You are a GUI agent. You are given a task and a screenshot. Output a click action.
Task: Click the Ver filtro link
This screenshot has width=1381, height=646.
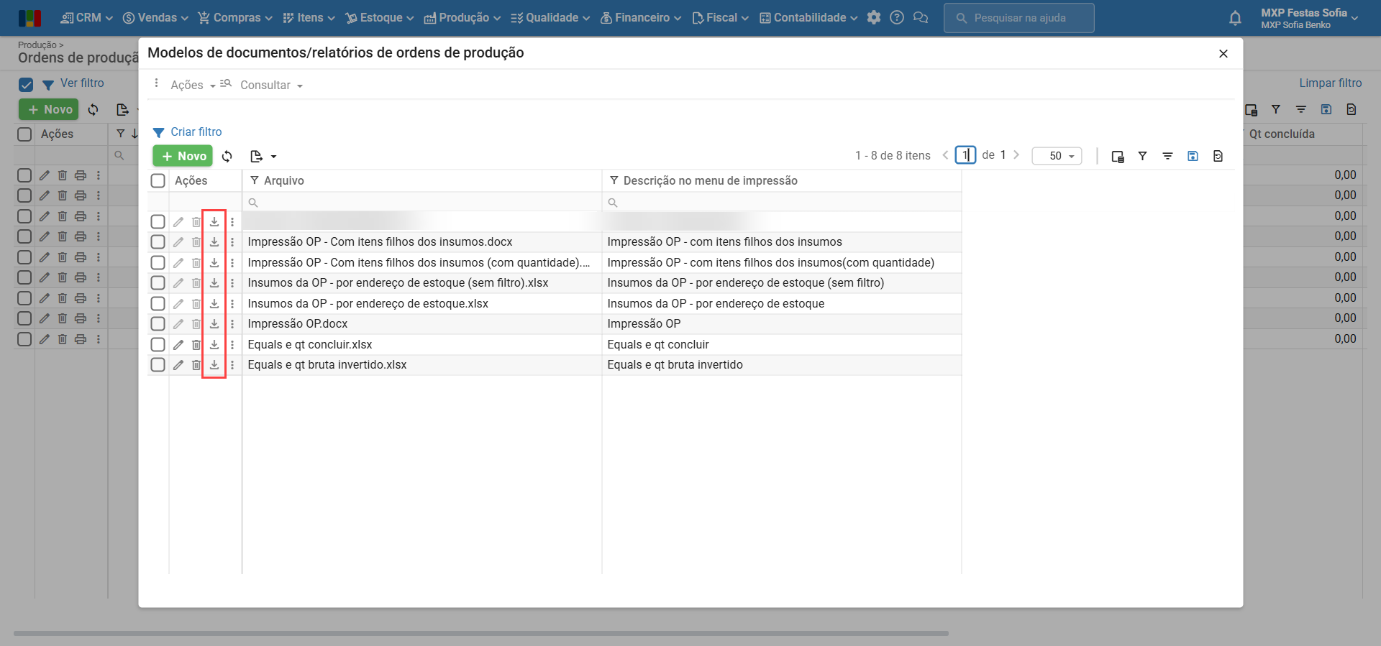pyautogui.click(x=82, y=83)
